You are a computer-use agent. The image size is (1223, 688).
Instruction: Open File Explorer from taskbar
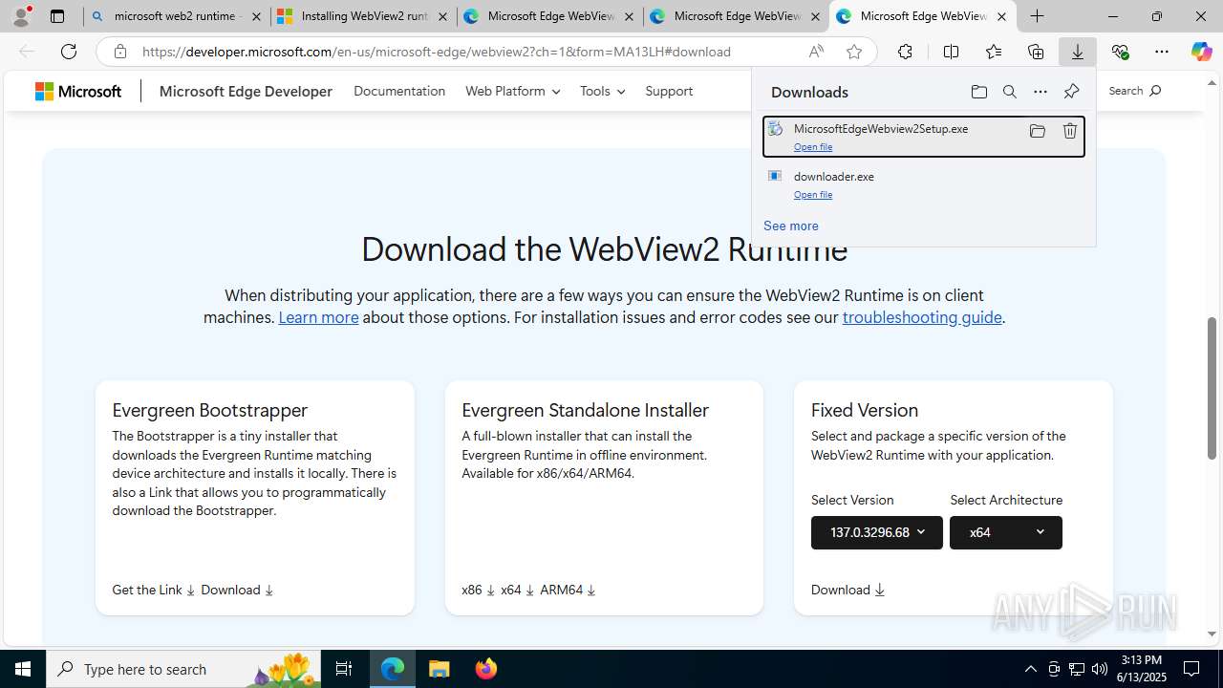tap(440, 669)
